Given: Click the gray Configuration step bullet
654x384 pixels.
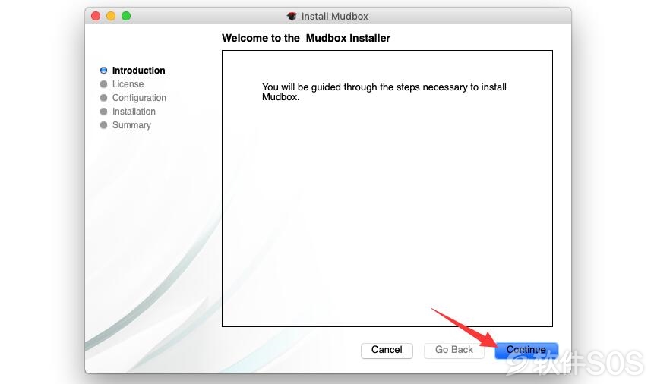Looking at the screenshot, I should pos(103,98).
